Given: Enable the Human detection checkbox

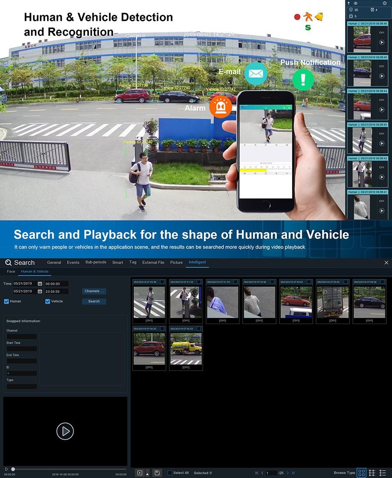Looking at the screenshot, I should pos(6,301).
